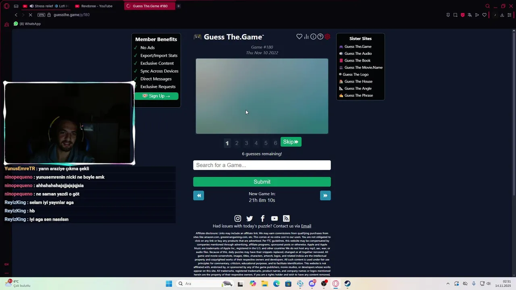Open the game info circle icon
Screen dimensions: 516x290
coord(313,37)
